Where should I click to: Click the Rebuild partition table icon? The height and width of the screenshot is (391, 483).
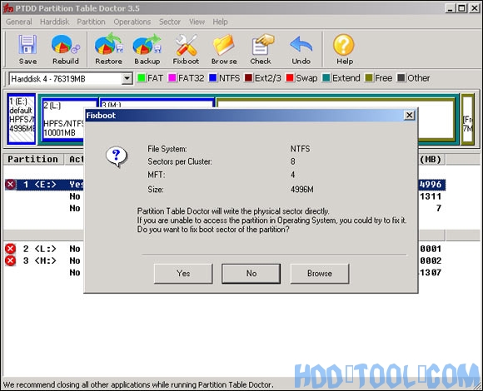tap(66, 50)
